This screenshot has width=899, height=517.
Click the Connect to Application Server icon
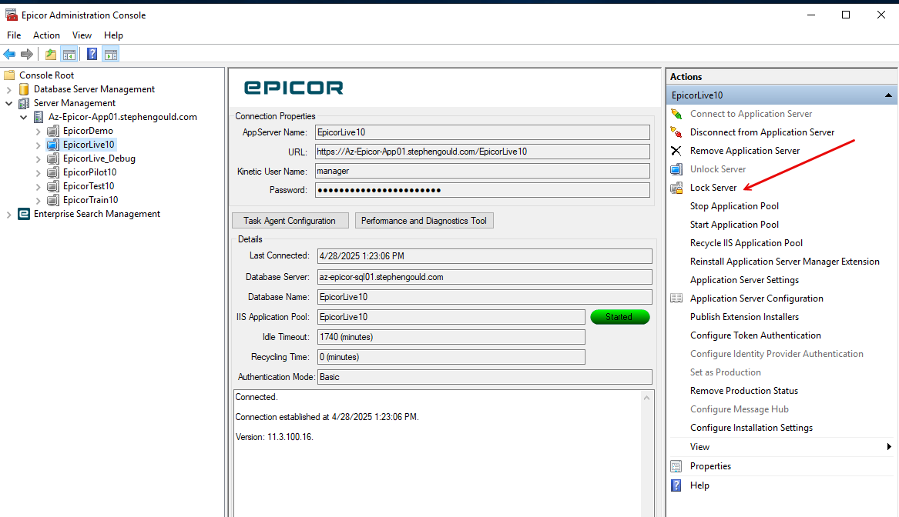pos(676,114)
